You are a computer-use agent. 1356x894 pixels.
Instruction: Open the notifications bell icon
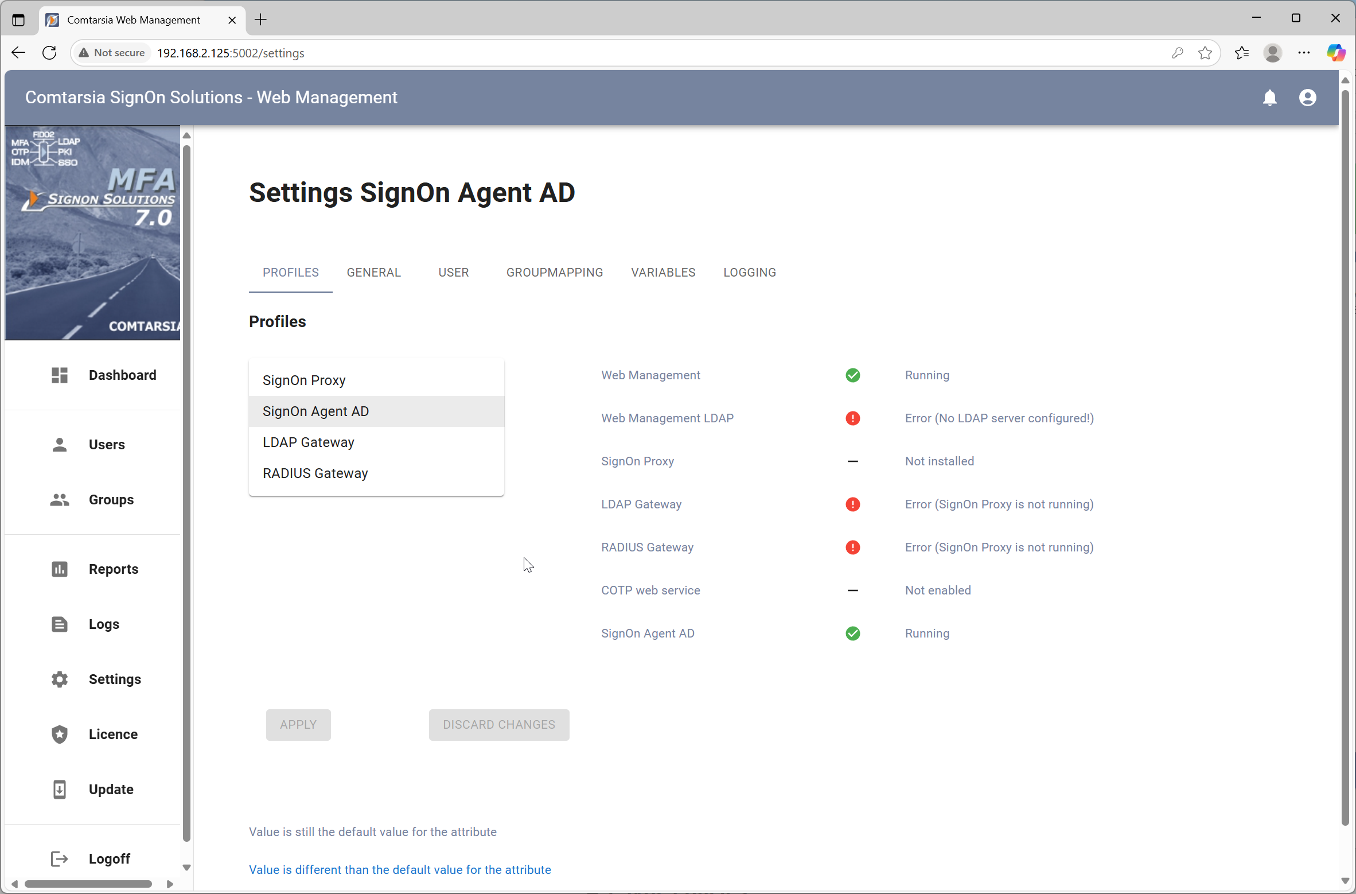click(x=1269, y=98)
